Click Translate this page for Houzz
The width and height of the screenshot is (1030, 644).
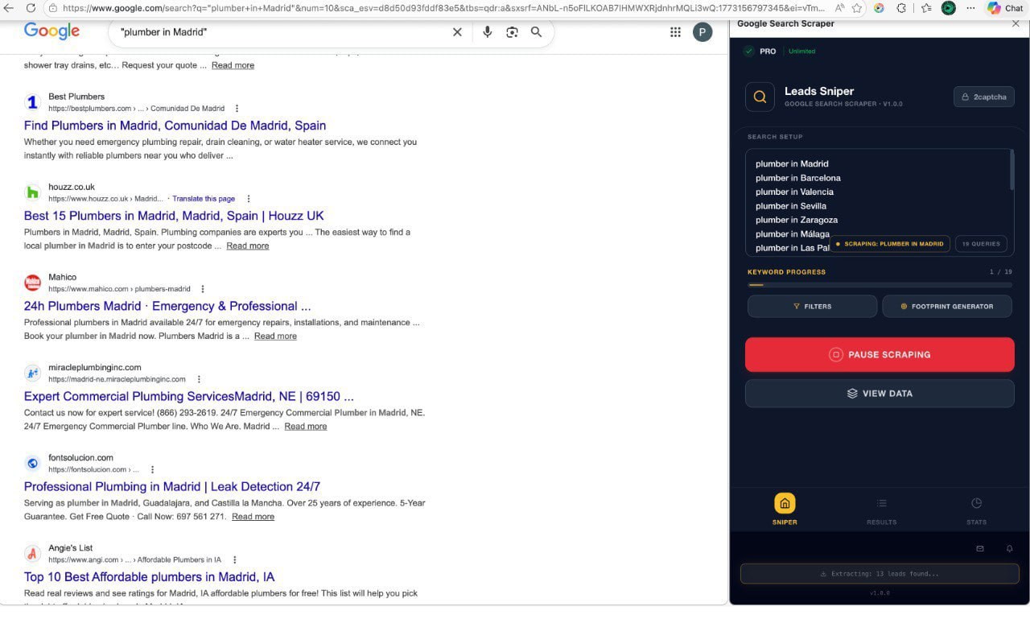(204, 199)
